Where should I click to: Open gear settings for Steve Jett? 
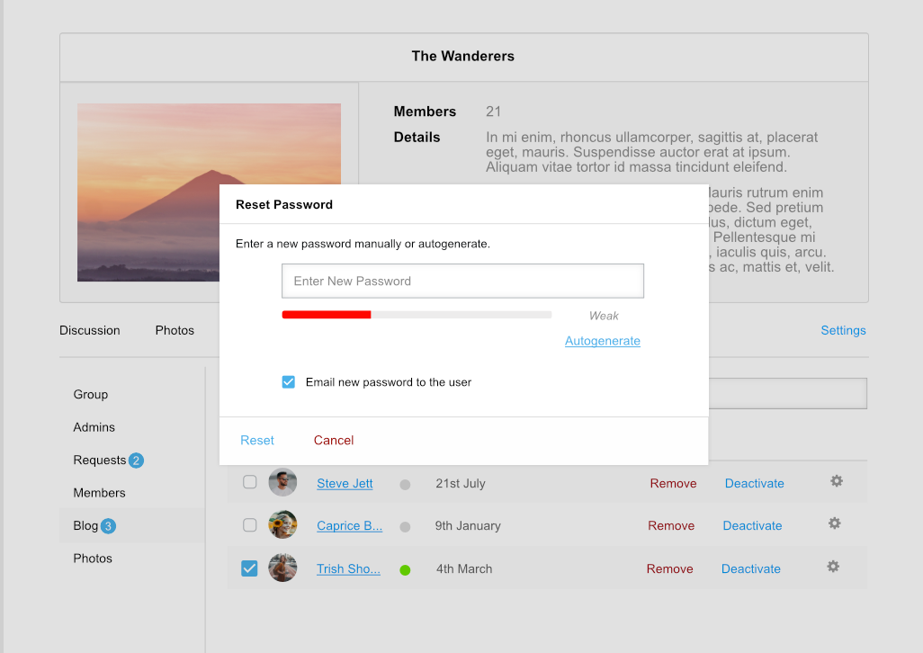(x=837, y=481)
